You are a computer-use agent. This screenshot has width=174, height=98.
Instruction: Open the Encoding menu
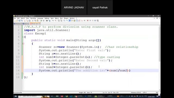point(33,18)
